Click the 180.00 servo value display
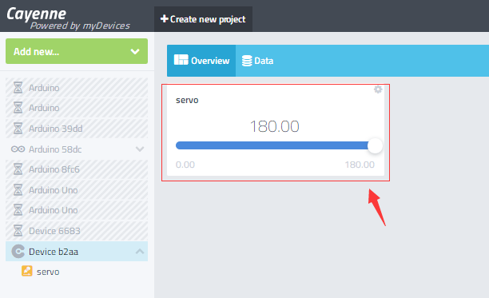Image resolution: width=489 pixels, height=298 pixels. coord(275,126)
